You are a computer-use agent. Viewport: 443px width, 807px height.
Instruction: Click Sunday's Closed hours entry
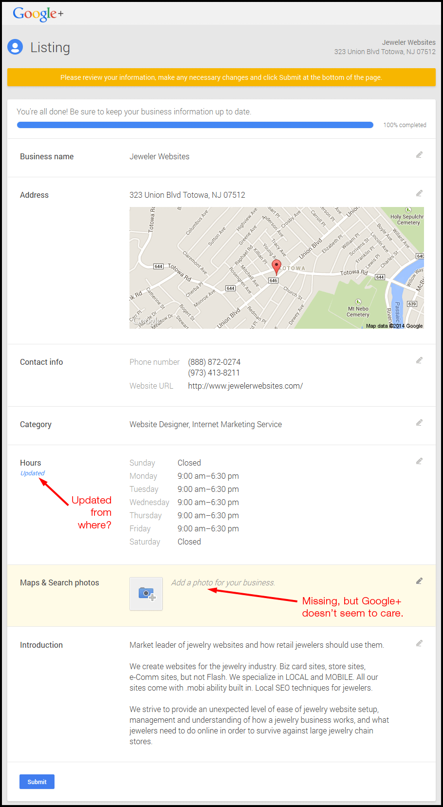point(189,463)
